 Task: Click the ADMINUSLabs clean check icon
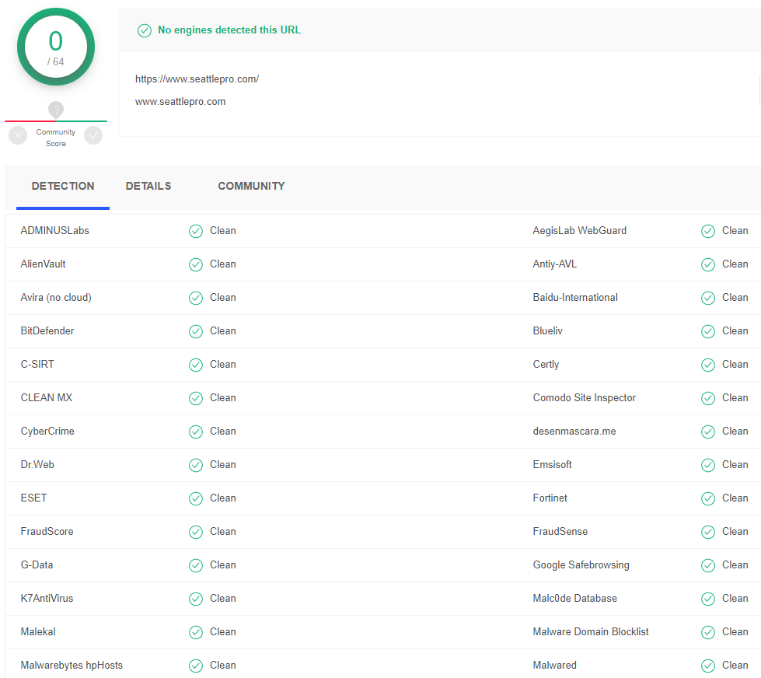click(x=196, y=231)
